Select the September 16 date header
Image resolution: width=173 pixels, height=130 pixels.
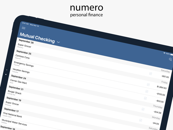click(8, 128)
